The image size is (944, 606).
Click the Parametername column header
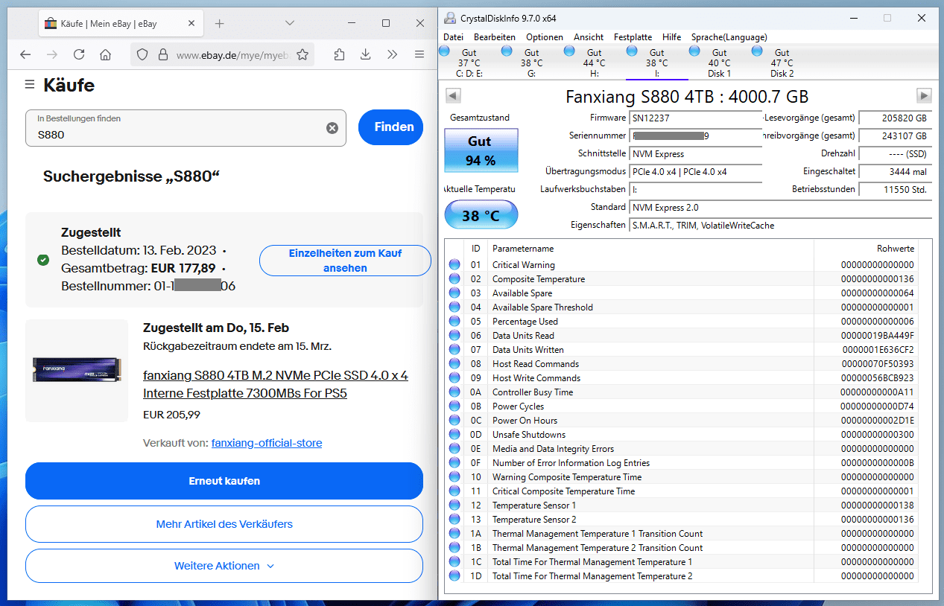point(650,249)
